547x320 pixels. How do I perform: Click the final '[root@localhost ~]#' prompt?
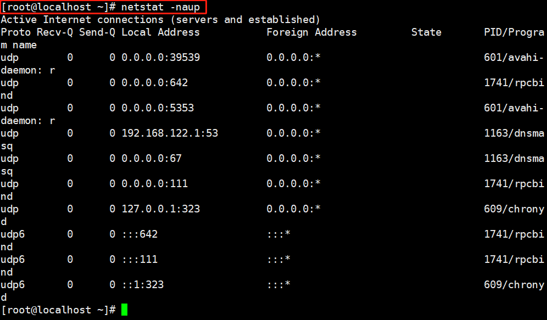click(x=58, y=310)
